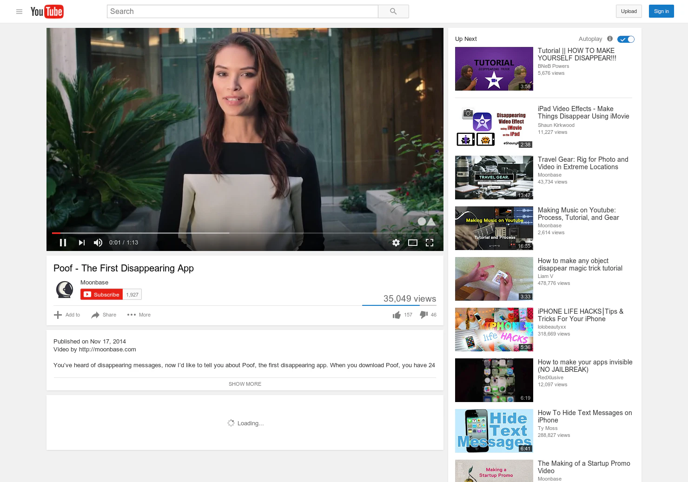Open How to make your apps invisible title
Viewport: 688px width, 482px height.
[x=585, y=366]
